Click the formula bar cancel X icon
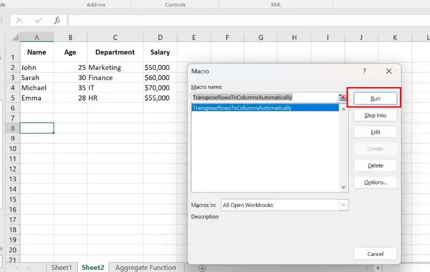The image size is (430, 272). pos(19,20)
